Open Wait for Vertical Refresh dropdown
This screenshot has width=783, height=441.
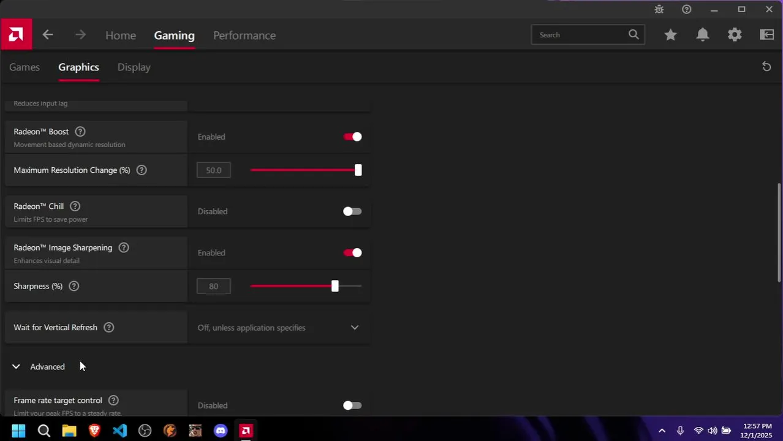point(279,328)
